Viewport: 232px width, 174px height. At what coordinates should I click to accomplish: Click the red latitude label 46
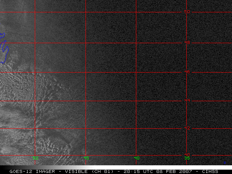187,72
